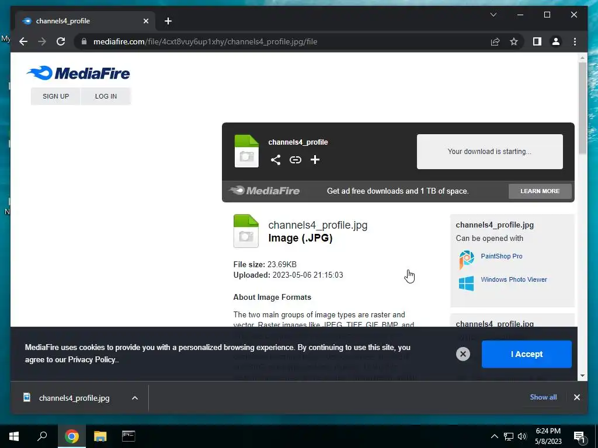Screen dimensions: 598x448
Task: Click the page vertical scrollbar thumb
Action: point(582,108)
